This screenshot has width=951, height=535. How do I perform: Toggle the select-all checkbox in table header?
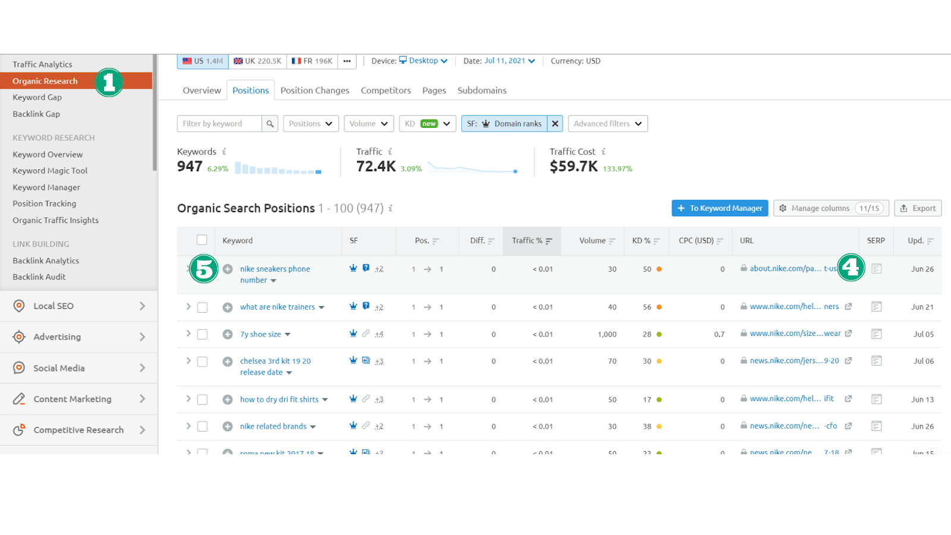202,240
